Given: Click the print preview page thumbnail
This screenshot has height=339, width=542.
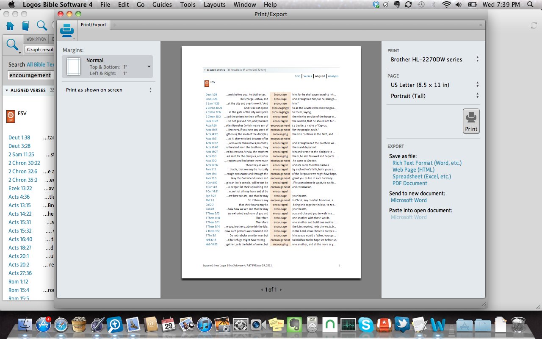Looking at the screenshot, I should [x=271, y=162].
